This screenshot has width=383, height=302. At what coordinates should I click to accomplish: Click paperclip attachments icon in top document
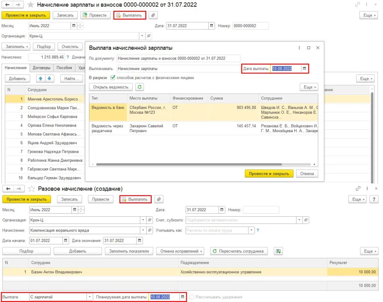click(x=153, y=15)
